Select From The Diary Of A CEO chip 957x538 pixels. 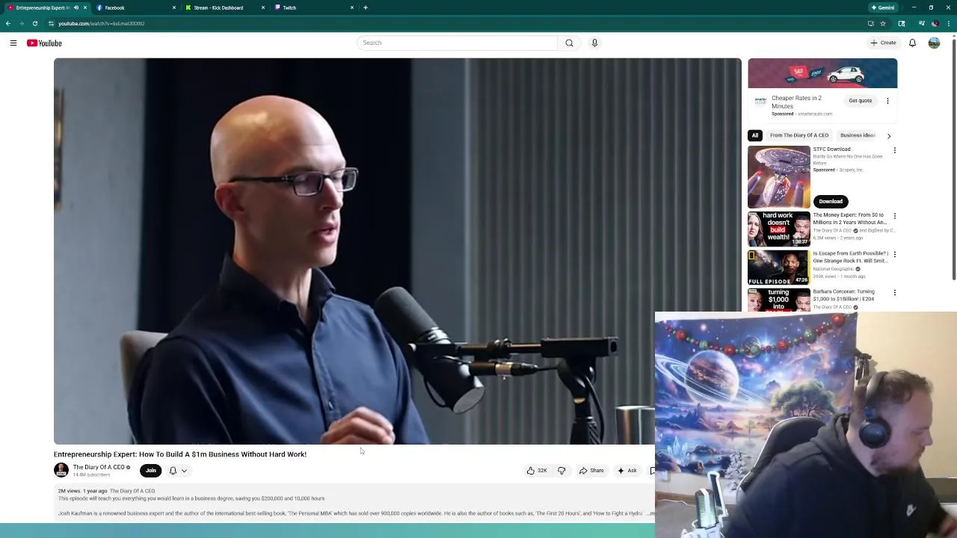tap(799, 135)
